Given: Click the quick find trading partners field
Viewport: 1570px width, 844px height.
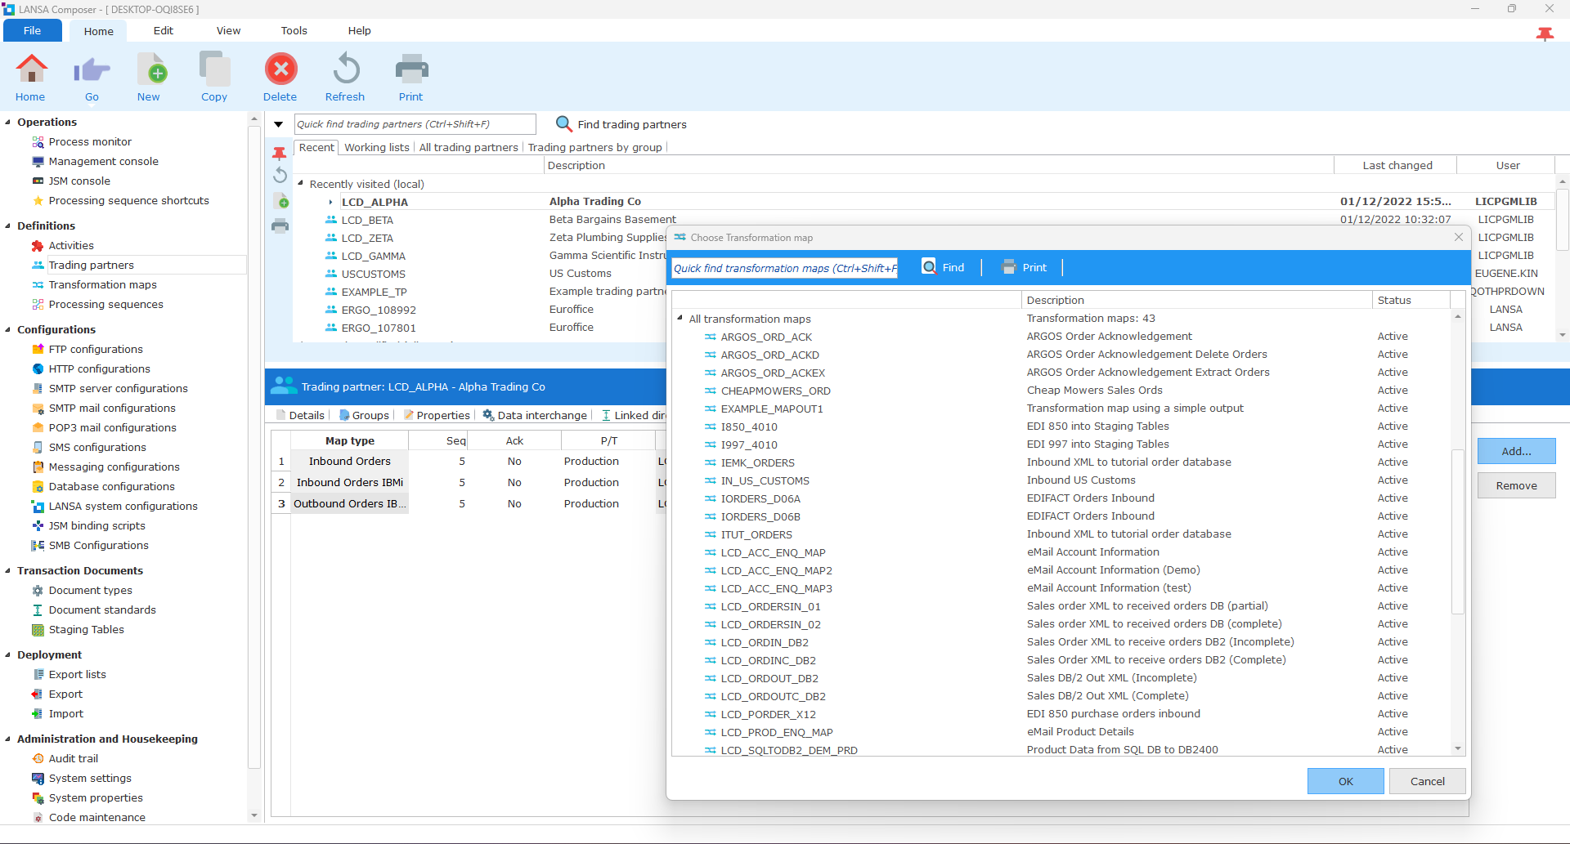Looking at the screenshot, I should (x=415, y=124).
